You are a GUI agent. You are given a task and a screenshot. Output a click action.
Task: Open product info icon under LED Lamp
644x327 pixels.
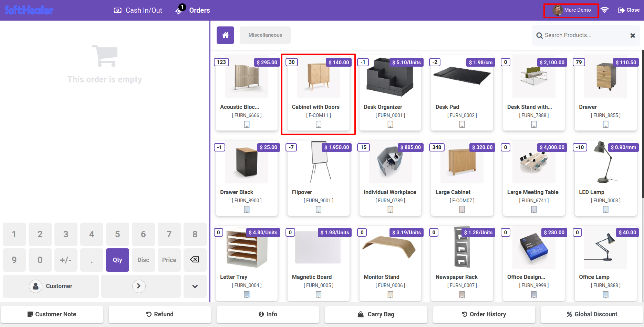click(606, 210)
